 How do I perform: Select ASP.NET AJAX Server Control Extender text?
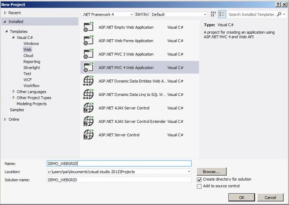pos(132,122)
